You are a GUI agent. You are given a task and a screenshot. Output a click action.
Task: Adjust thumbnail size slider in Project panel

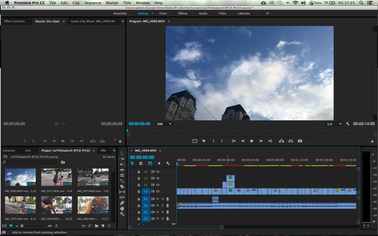22,226
